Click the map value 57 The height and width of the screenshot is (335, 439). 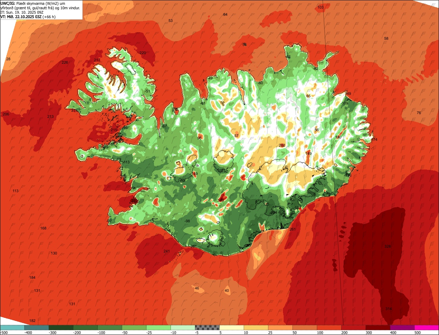(236, 136)
